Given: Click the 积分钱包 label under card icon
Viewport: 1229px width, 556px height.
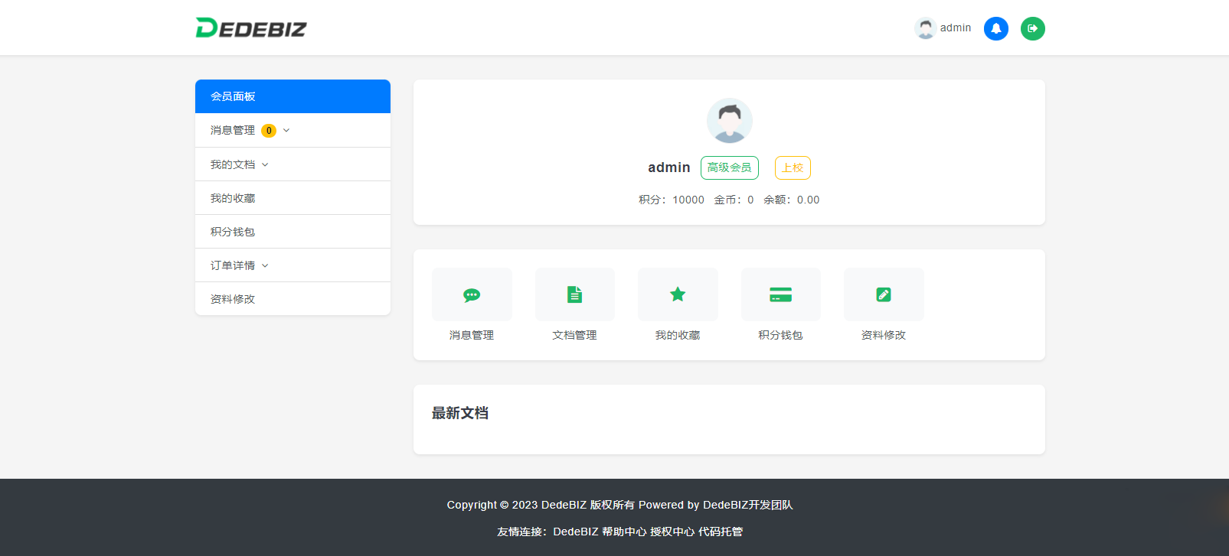Looking at the screenshot, I should click(781, 335).
